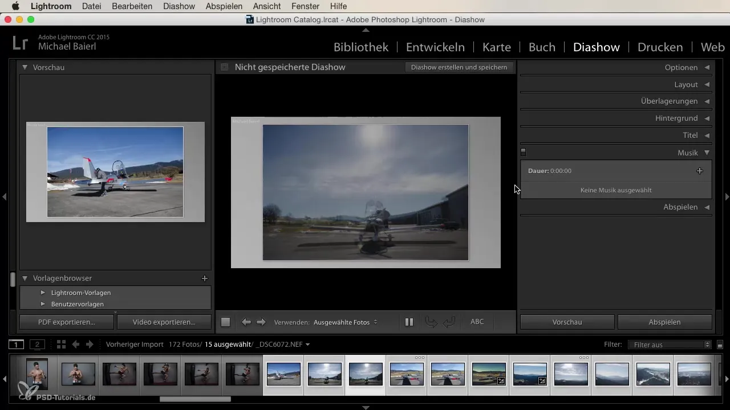
Task: Click the airplane preview image in Vorschau
Action: click(x=115, y=172)
